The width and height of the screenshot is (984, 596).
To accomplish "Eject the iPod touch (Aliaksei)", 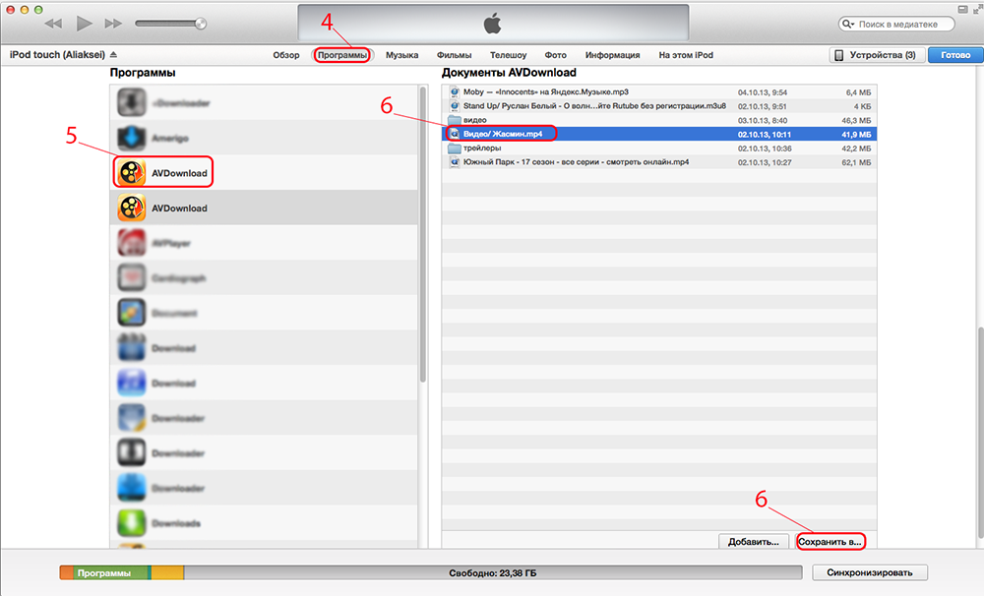I will (113, 54).
